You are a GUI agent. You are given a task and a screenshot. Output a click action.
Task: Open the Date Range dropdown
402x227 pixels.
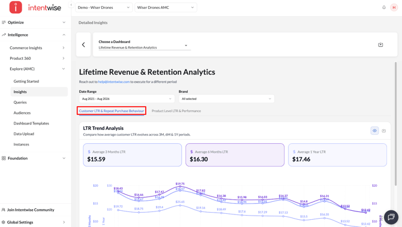(x=127, y=99)
